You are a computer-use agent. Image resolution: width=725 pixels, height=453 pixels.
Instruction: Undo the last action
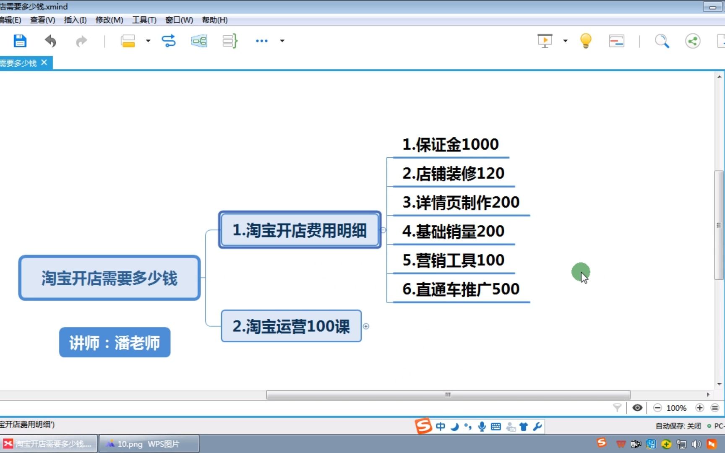click(x=50, y=41)
